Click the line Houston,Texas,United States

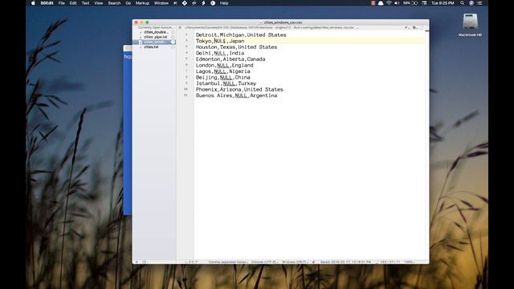click(236, 47)
